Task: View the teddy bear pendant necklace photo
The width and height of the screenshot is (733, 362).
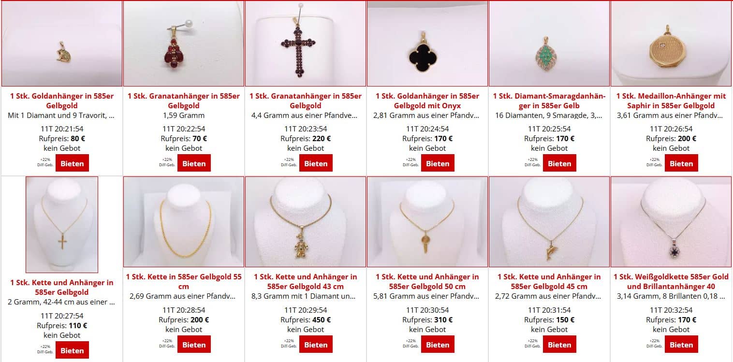Action: [306, 222]
